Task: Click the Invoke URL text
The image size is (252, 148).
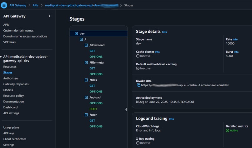Action: (x=185, y=85)
